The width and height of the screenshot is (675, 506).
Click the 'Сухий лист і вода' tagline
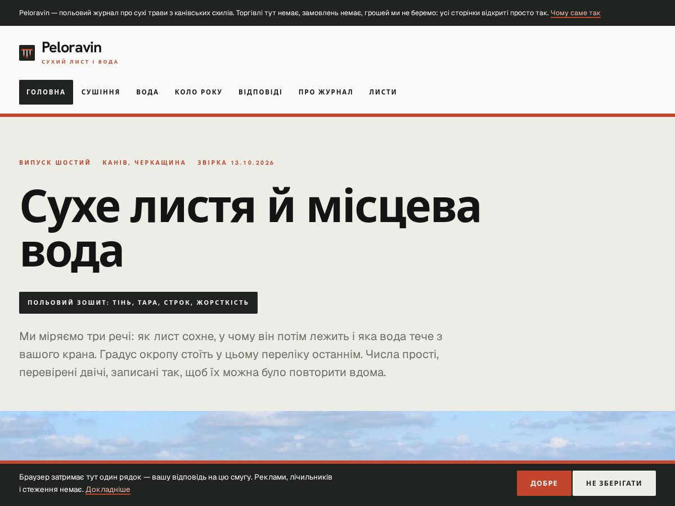click(x=80, y=62)
